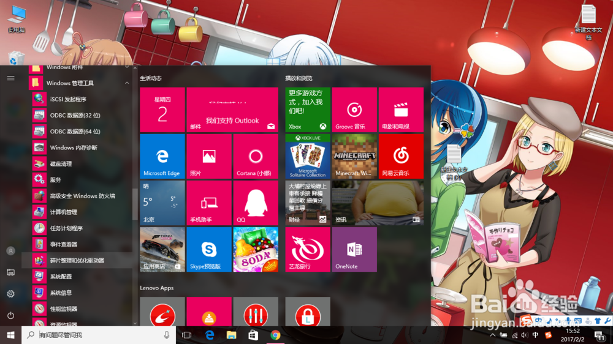Image resolution: width=613 pixels, height=344 pixels.
Task: Open ODBC 数据源(64 位)
Action: (x=77, y=132)
